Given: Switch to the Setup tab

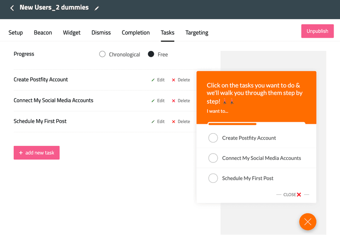Looking at the screenshot, I should point(15,32).
